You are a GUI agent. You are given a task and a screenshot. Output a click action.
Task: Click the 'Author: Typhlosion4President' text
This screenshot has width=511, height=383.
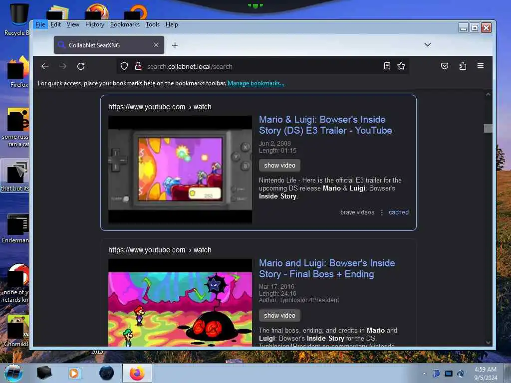click(x=299, y=300)
